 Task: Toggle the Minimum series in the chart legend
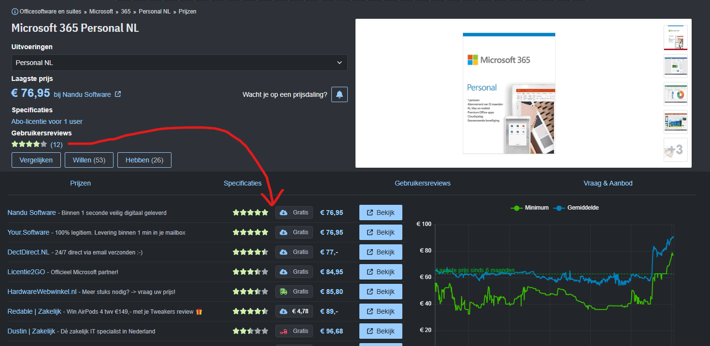click(530, 208)
